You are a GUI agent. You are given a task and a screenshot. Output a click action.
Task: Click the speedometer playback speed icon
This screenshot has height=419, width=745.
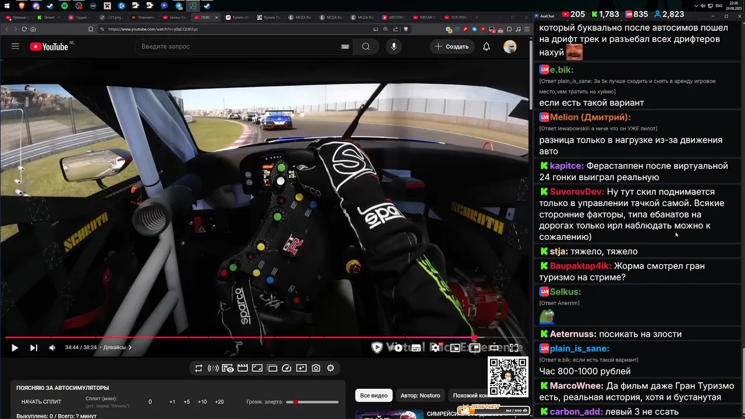(x=286, y=368)
